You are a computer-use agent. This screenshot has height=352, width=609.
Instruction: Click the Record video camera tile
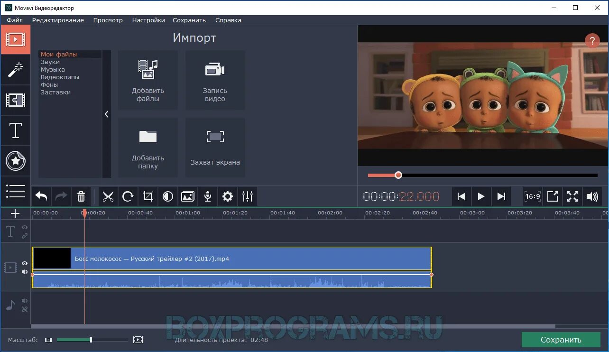[x=215, y=80]
